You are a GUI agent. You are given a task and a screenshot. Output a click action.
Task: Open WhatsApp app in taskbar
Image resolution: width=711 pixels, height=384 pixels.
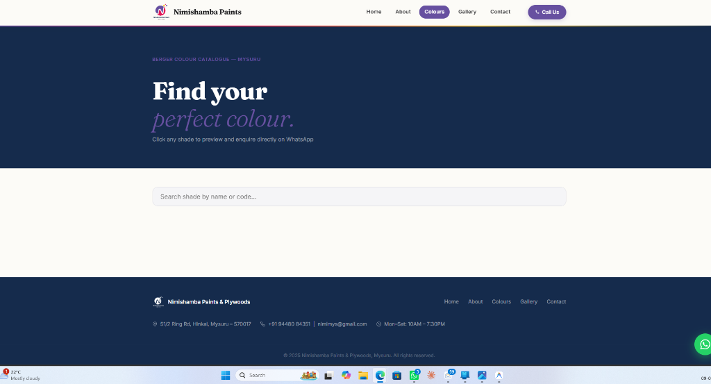point(414,376)
